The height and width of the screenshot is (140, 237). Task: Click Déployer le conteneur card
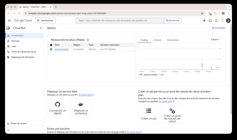(81, 108)
